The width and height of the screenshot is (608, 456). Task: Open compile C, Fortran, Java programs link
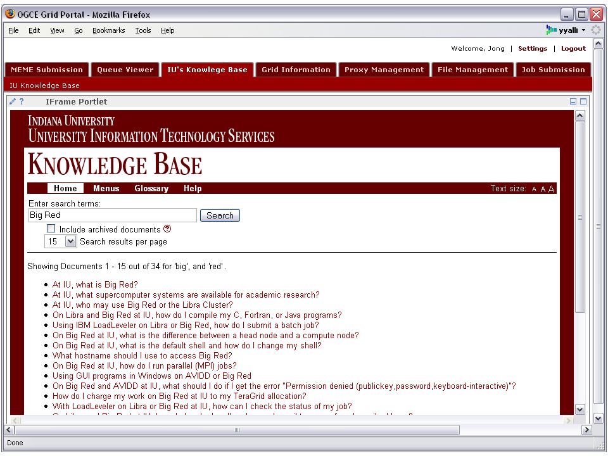tap(197, 315)
